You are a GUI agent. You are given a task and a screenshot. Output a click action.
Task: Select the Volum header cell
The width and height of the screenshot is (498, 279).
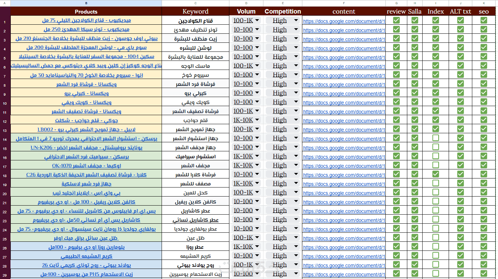tap(246, 11)
